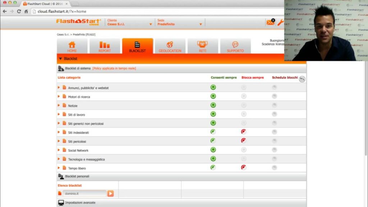Click folder icon of Social Network
The height and width of the screenshot is (207, 368).
coord(64,150)
